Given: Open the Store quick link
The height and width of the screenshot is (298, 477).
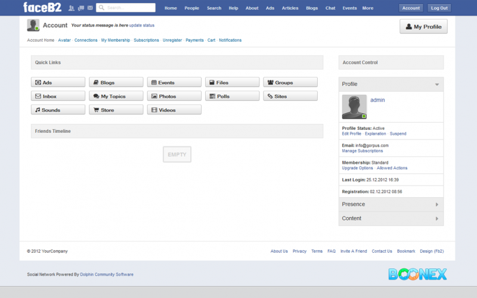Looking at the screenshot, I should point(116,110).
